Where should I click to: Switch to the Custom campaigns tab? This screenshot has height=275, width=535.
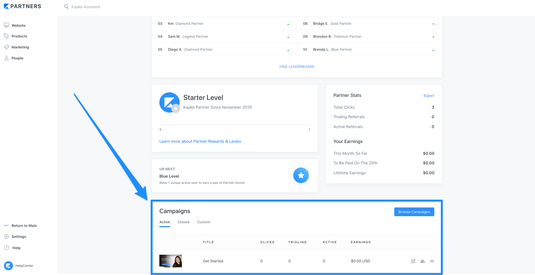203,222
